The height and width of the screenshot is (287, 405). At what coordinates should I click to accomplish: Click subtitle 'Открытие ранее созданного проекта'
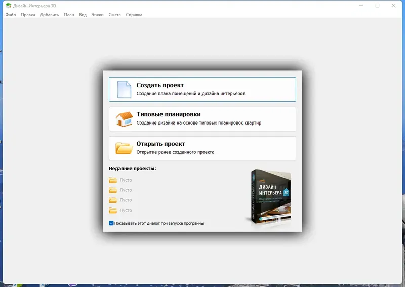click(x=175, y=152)
